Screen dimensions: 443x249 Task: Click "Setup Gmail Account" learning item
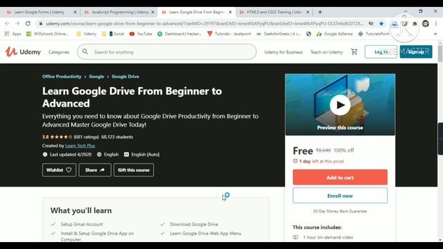pos(82,224)
